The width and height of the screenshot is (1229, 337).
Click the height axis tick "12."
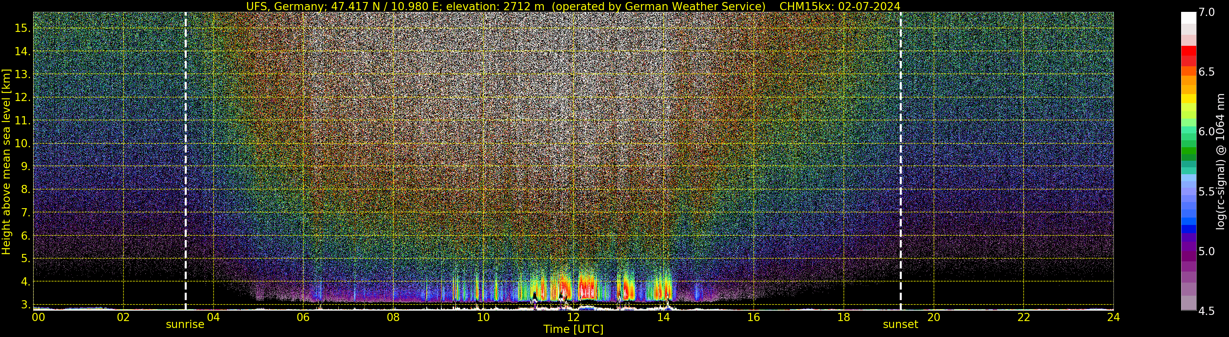[23, 97]
